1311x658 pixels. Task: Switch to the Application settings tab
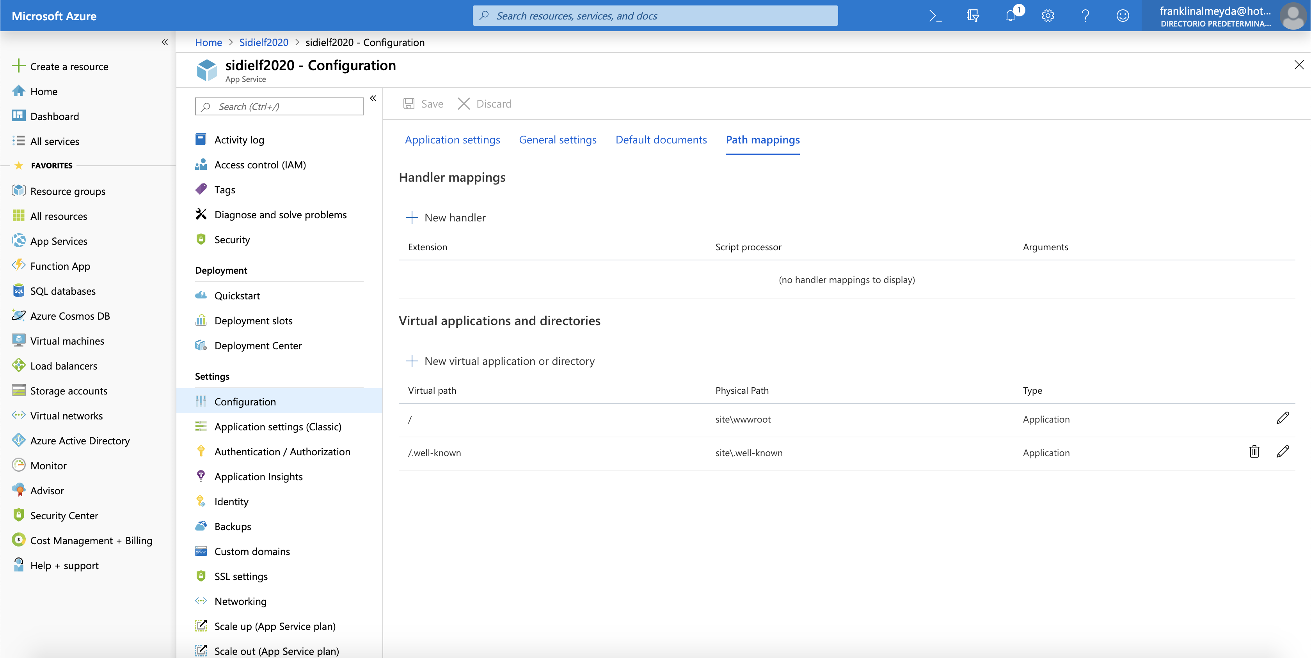click(452, 139)
